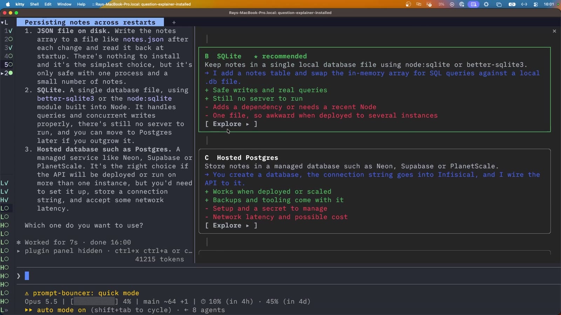Add a new tab with plus button
This screenshot has height=315, width=561.
(x=174, y=22)
